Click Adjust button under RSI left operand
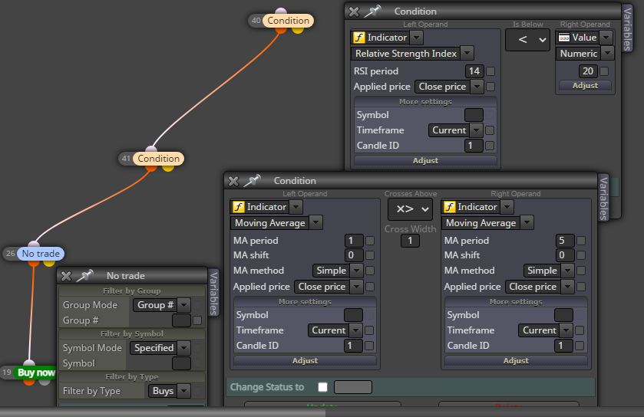 (x=425, y=161)
